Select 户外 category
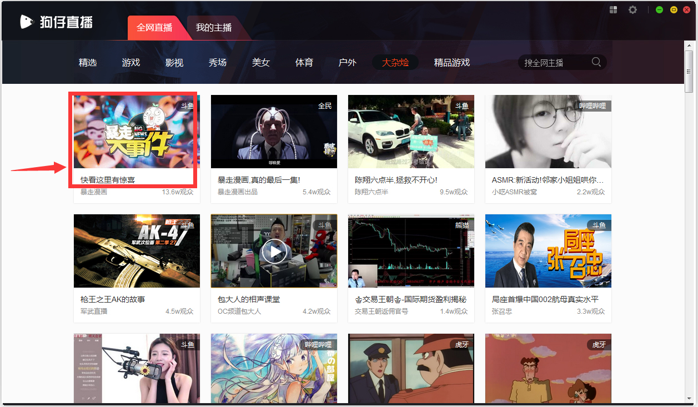The image size is (698, 407). [x=348, y=63]
